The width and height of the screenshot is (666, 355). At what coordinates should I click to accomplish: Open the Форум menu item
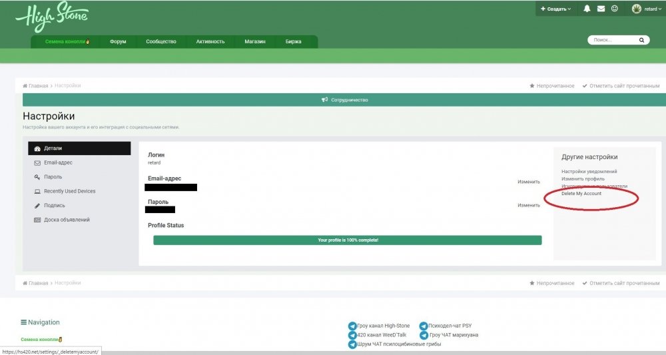point(118,41)
